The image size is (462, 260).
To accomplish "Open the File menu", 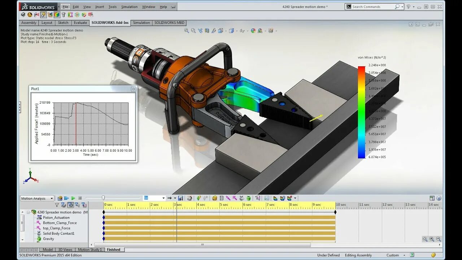I will click(65, 7).
